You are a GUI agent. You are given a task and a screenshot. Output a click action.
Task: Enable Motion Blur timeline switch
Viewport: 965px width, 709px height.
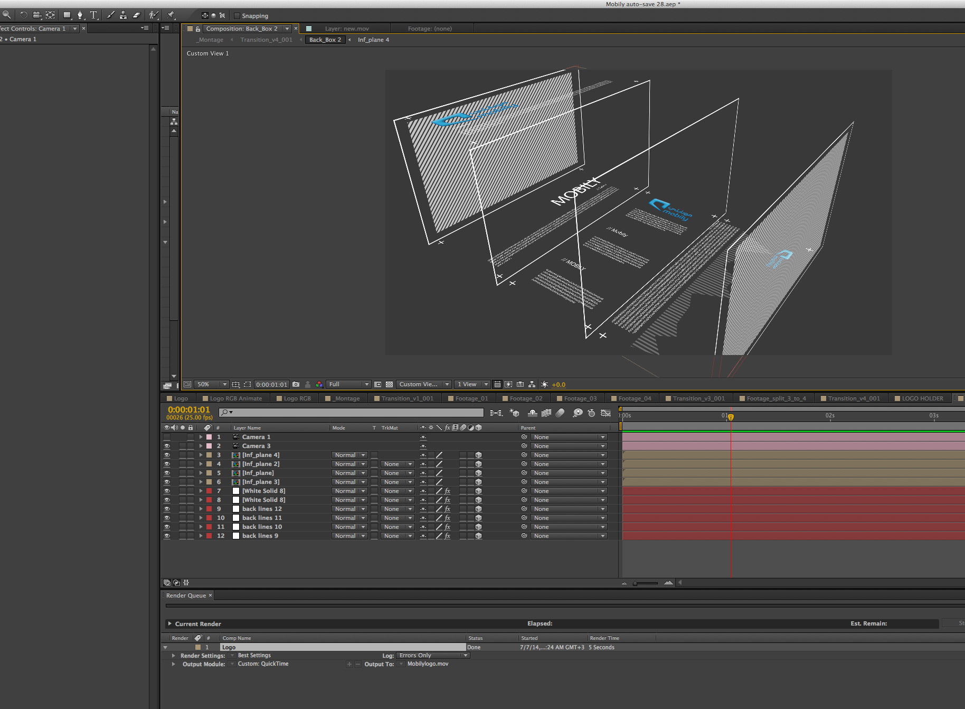560,413
